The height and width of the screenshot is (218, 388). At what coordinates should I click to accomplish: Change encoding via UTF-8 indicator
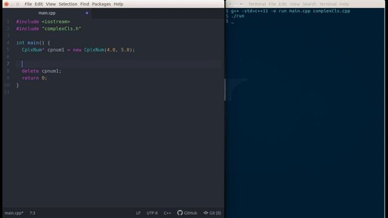point(152,213)
